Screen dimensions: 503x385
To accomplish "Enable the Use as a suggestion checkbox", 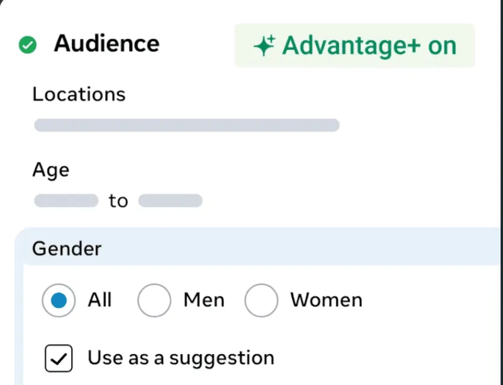I will (59, 358).
